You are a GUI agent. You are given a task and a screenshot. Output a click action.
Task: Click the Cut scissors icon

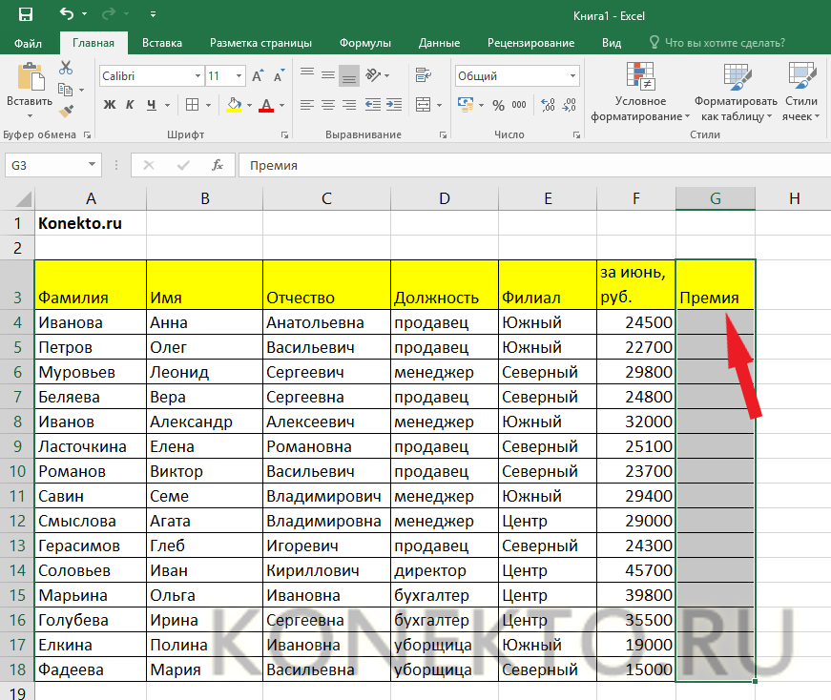tap(66, 68)
